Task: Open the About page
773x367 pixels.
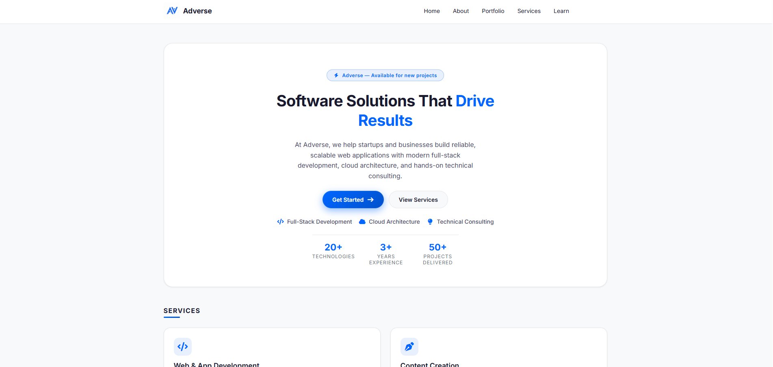Action: [461, 11]
